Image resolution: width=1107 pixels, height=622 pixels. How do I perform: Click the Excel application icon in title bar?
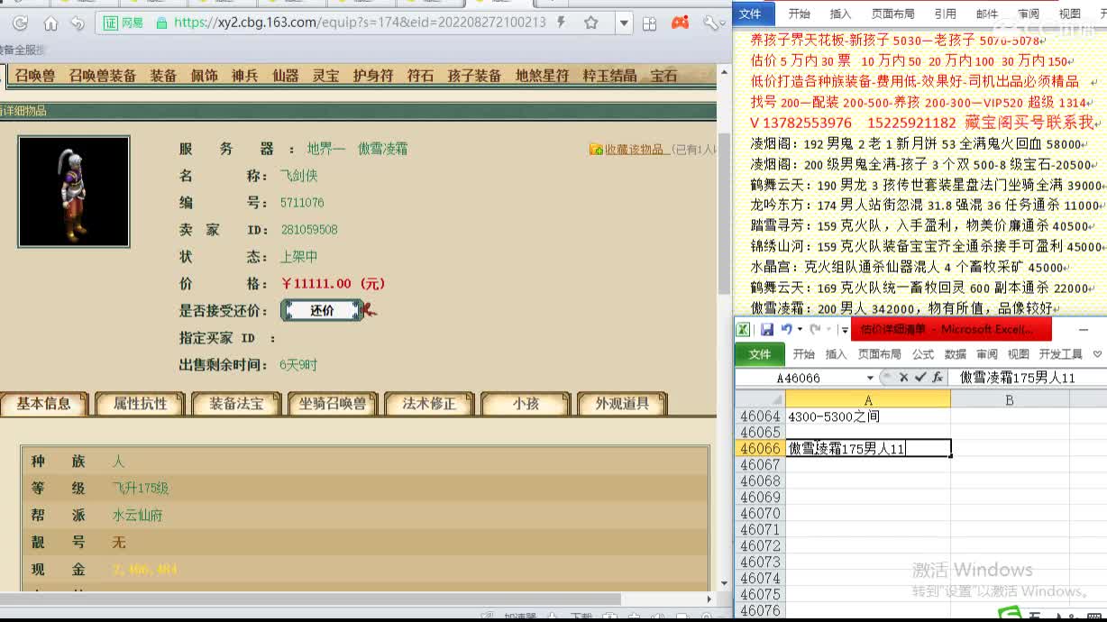pyautogui.click(x=743, y=330)
